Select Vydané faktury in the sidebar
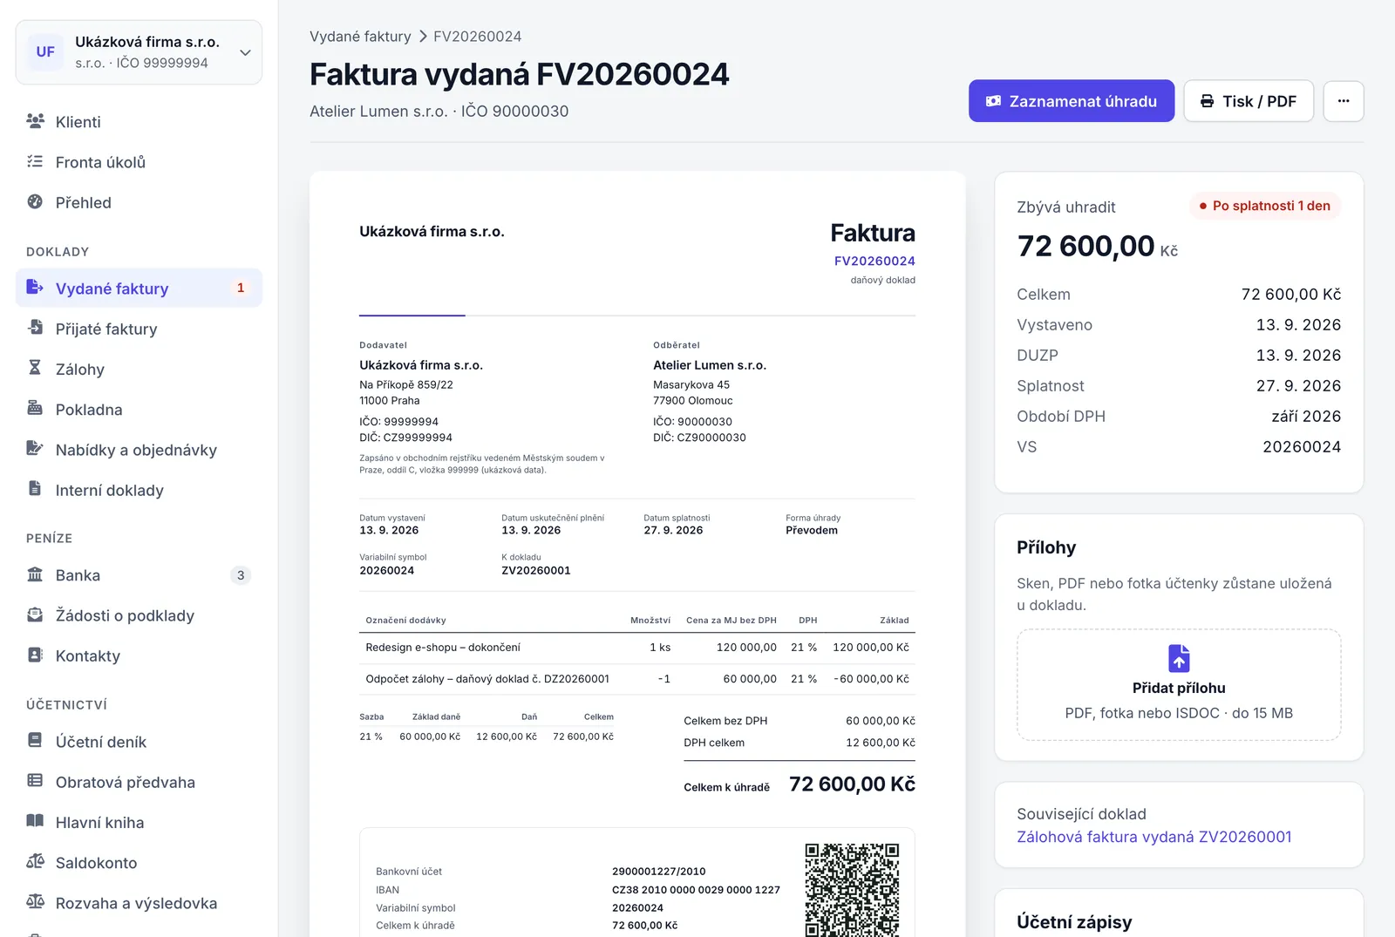The image size is (1395, 937). pos(139,288)
